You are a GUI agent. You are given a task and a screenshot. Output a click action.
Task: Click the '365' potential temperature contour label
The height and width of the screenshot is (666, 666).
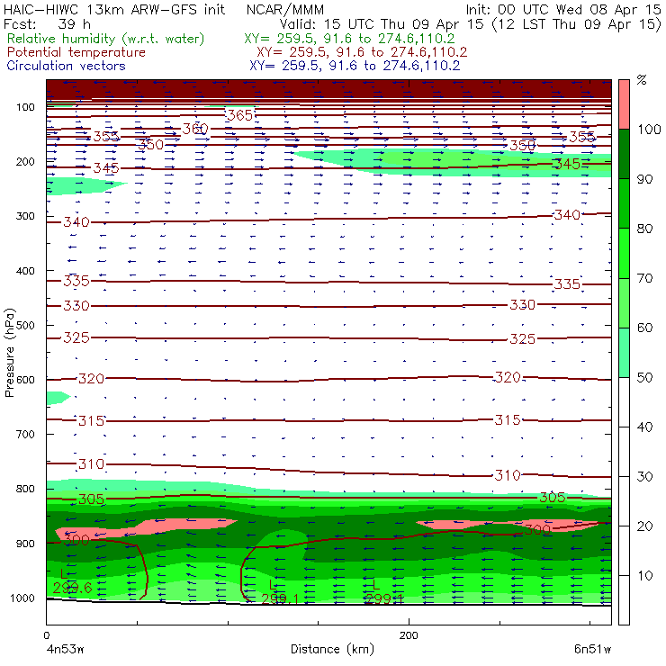click(239, 115)
